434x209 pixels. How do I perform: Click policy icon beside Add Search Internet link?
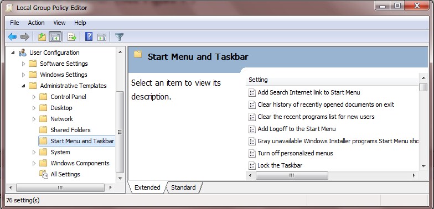click(252, 93)
